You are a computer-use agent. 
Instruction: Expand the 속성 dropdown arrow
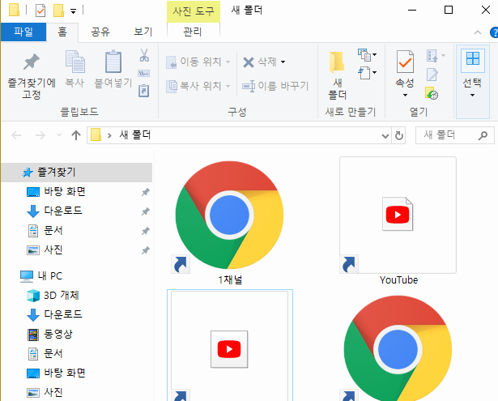point(405,95)
